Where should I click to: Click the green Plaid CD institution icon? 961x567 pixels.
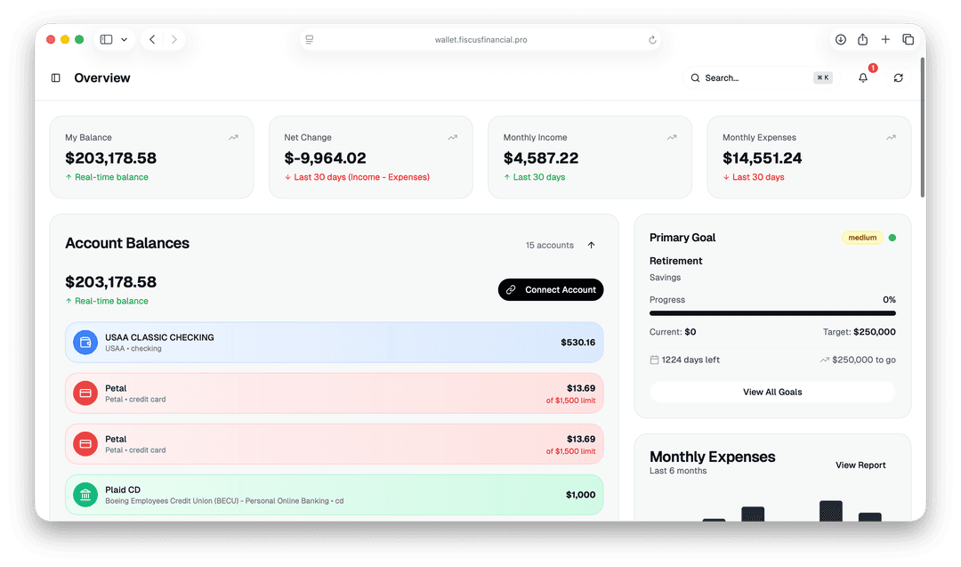point(85,494)
